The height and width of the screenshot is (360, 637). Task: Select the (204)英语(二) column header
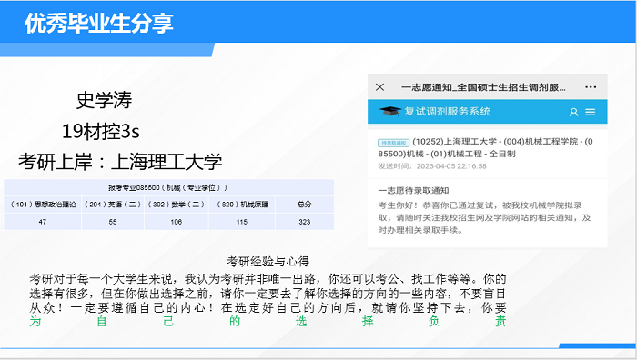click(x=113, y=205)
